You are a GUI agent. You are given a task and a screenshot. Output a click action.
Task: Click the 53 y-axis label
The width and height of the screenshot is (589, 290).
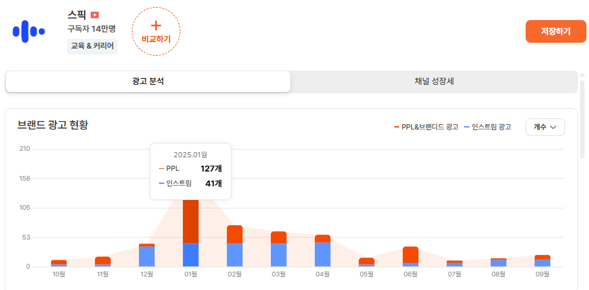point(27,238)
